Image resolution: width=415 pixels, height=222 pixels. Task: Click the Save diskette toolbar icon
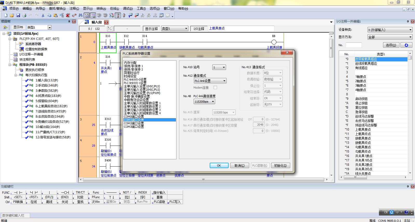[18, 16]
